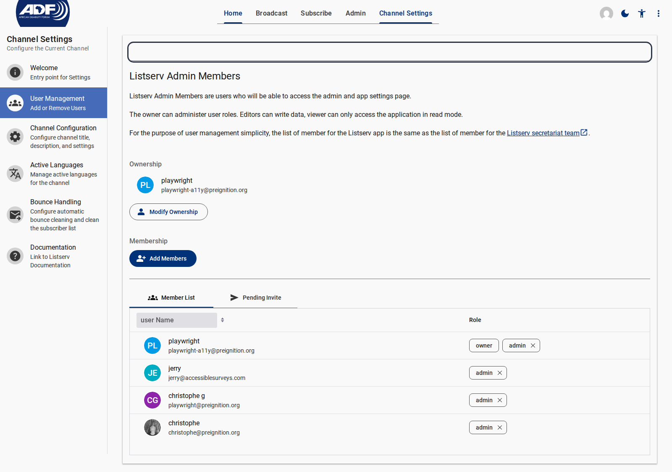Click jerry@accessiblesurveys.com email text
Image resolution: width=672 pixels, height=472 pixels.
pyautogui.click(x=207, y=378)
